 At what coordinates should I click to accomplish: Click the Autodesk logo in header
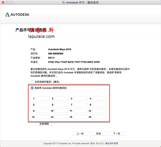click(18, 15)
